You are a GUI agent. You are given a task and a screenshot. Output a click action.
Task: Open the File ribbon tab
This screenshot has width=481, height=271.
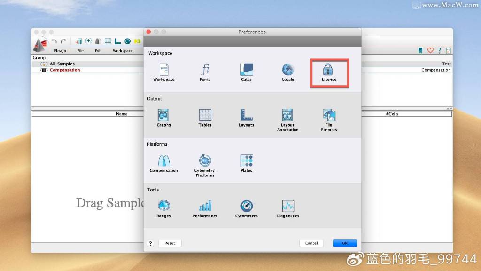[x=80, y=51]
